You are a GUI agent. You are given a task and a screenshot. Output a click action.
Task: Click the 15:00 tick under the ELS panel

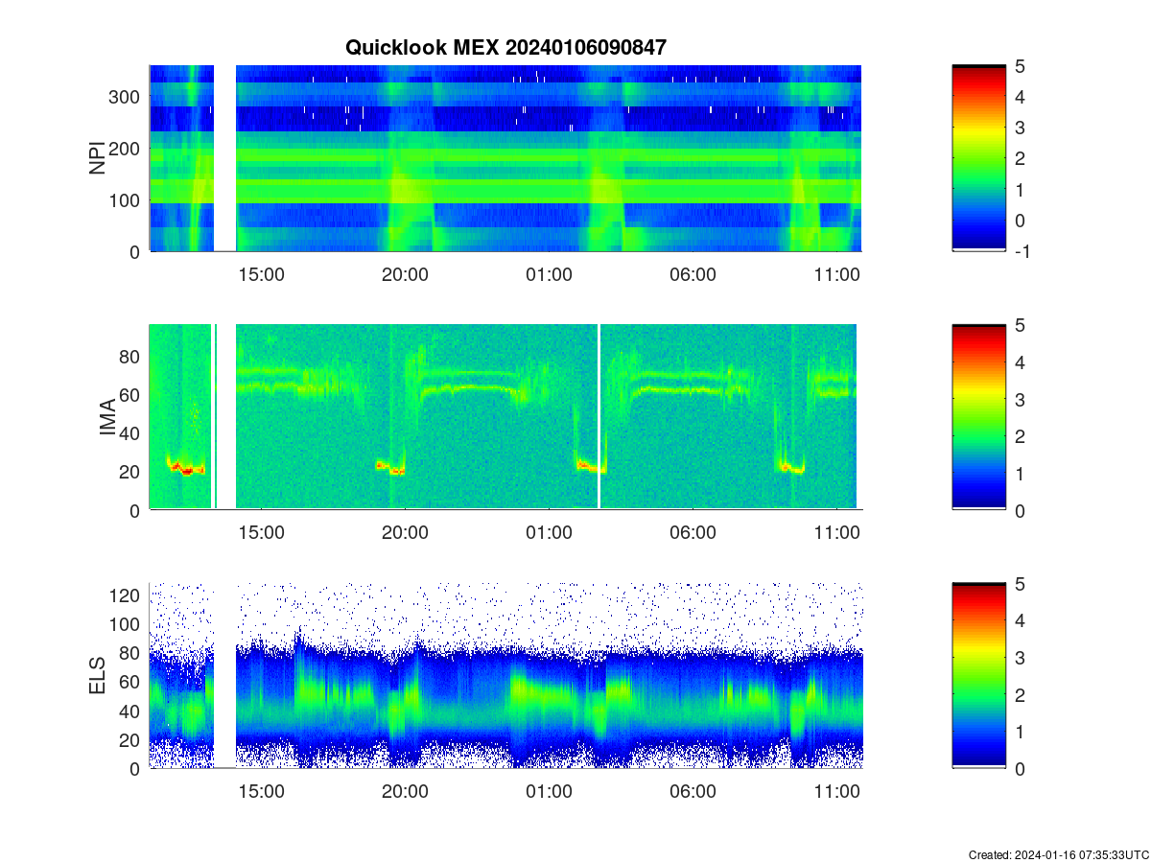pos(261,792)
